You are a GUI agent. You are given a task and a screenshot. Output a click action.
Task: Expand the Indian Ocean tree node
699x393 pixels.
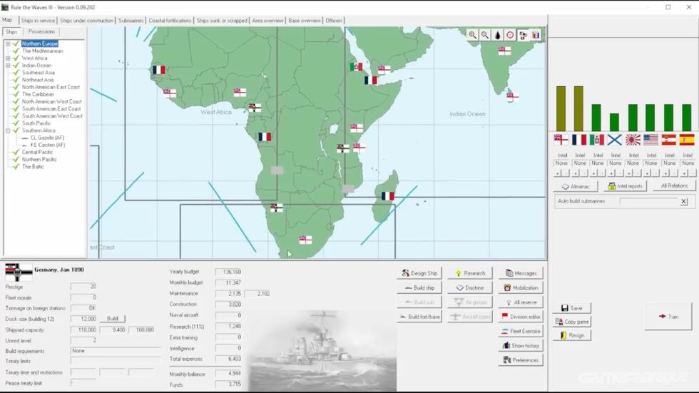[8, 66]
